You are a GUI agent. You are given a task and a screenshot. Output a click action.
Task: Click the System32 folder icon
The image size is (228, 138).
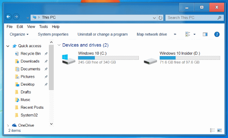point(17,115)
